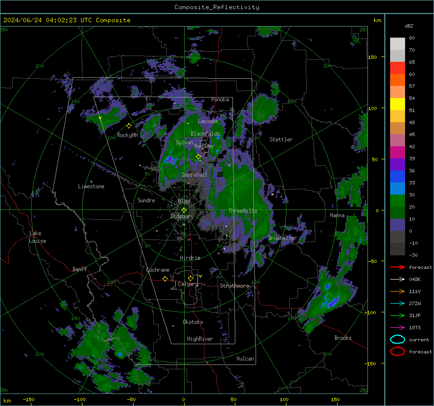Click the Okotoks city label
This screenshot has height=406, width=434.
point(193,322)
